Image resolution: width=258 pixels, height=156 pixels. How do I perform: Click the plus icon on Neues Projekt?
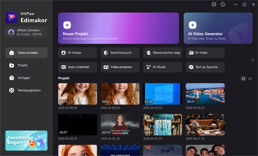point(67,25)
